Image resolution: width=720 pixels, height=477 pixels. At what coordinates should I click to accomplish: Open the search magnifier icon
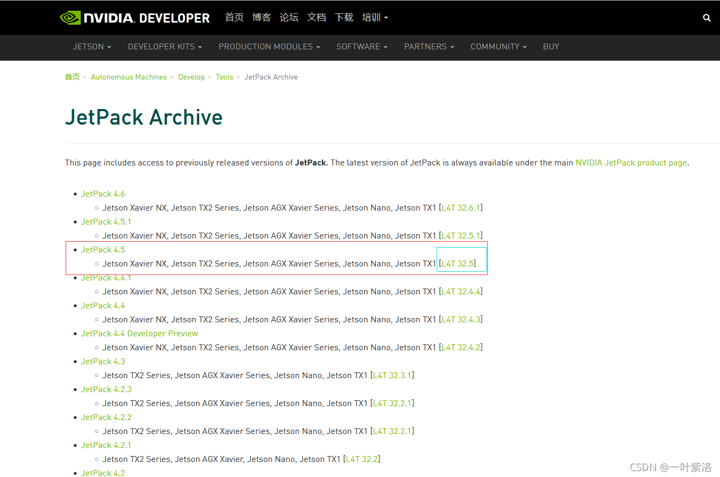[x=707, y=18]
